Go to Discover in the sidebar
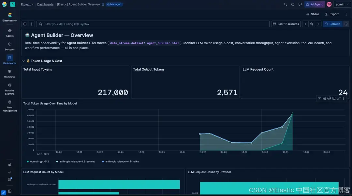Image resolution: width=352 pixels, height=196 pixels. click(x=10, y=46)
